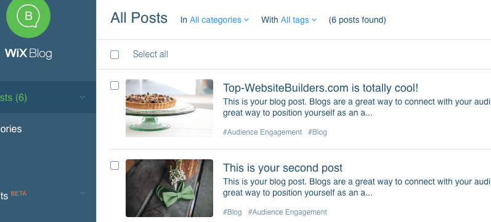Screen dimensions: 491x222
Task: Open the post titled Top-WebsiteBuilders.com is totally cool!
Action: (320, 88)
